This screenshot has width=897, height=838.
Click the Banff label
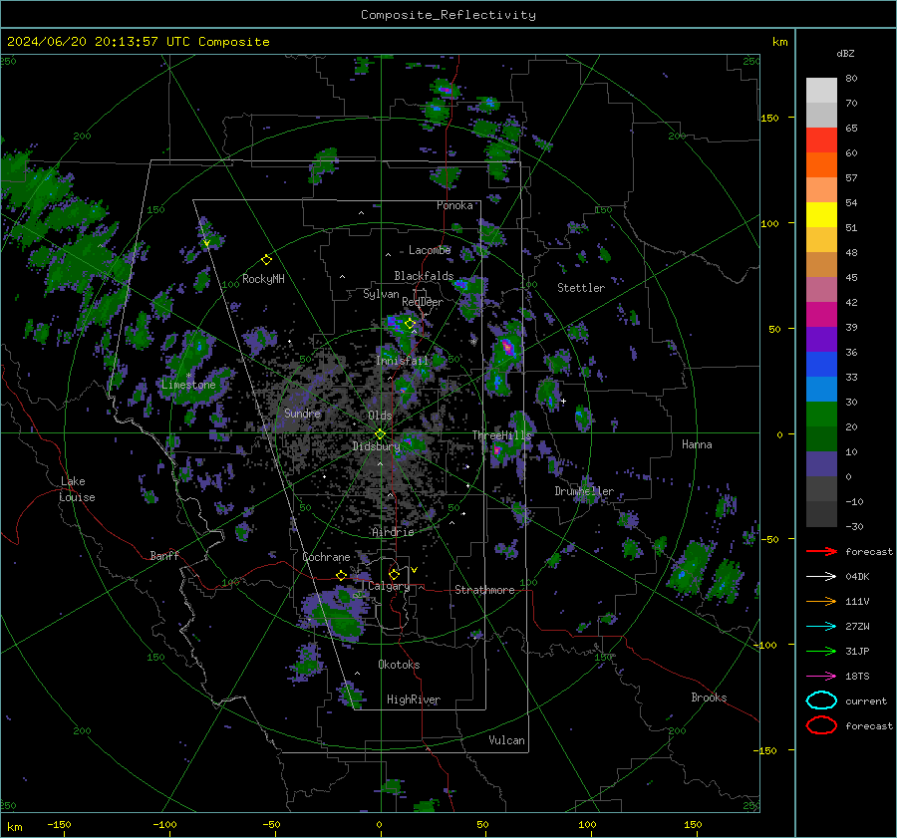coord(164,555)
